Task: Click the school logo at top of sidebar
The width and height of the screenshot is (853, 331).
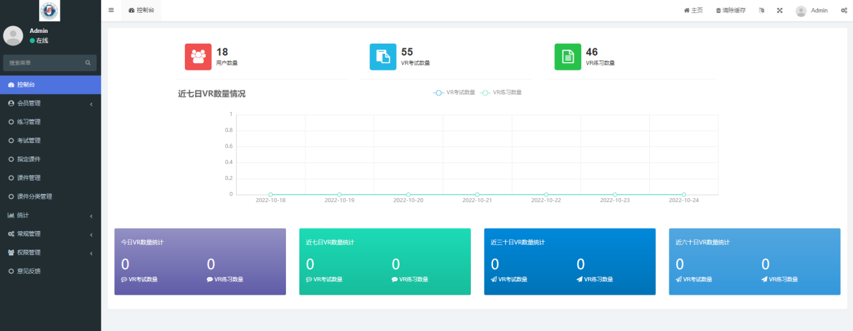Action: (50, 11)
